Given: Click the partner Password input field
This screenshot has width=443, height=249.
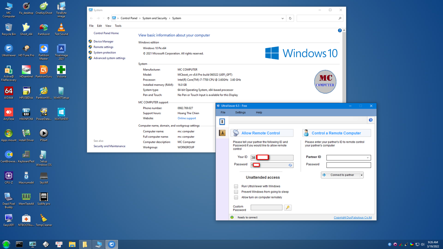Looking at the screenshot, I should pos(349,165).
